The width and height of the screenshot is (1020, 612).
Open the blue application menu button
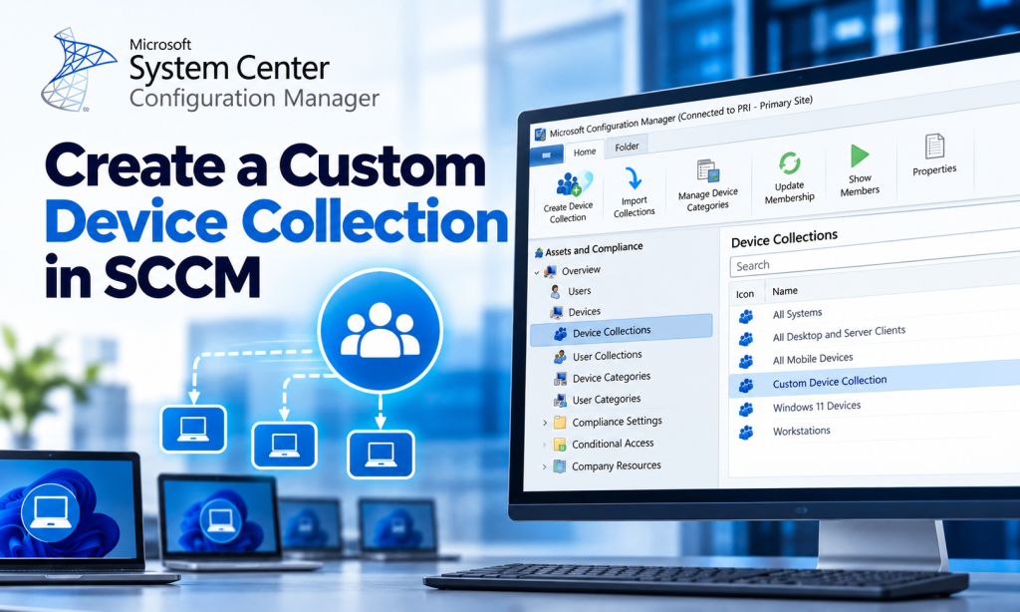pos(547,156)
